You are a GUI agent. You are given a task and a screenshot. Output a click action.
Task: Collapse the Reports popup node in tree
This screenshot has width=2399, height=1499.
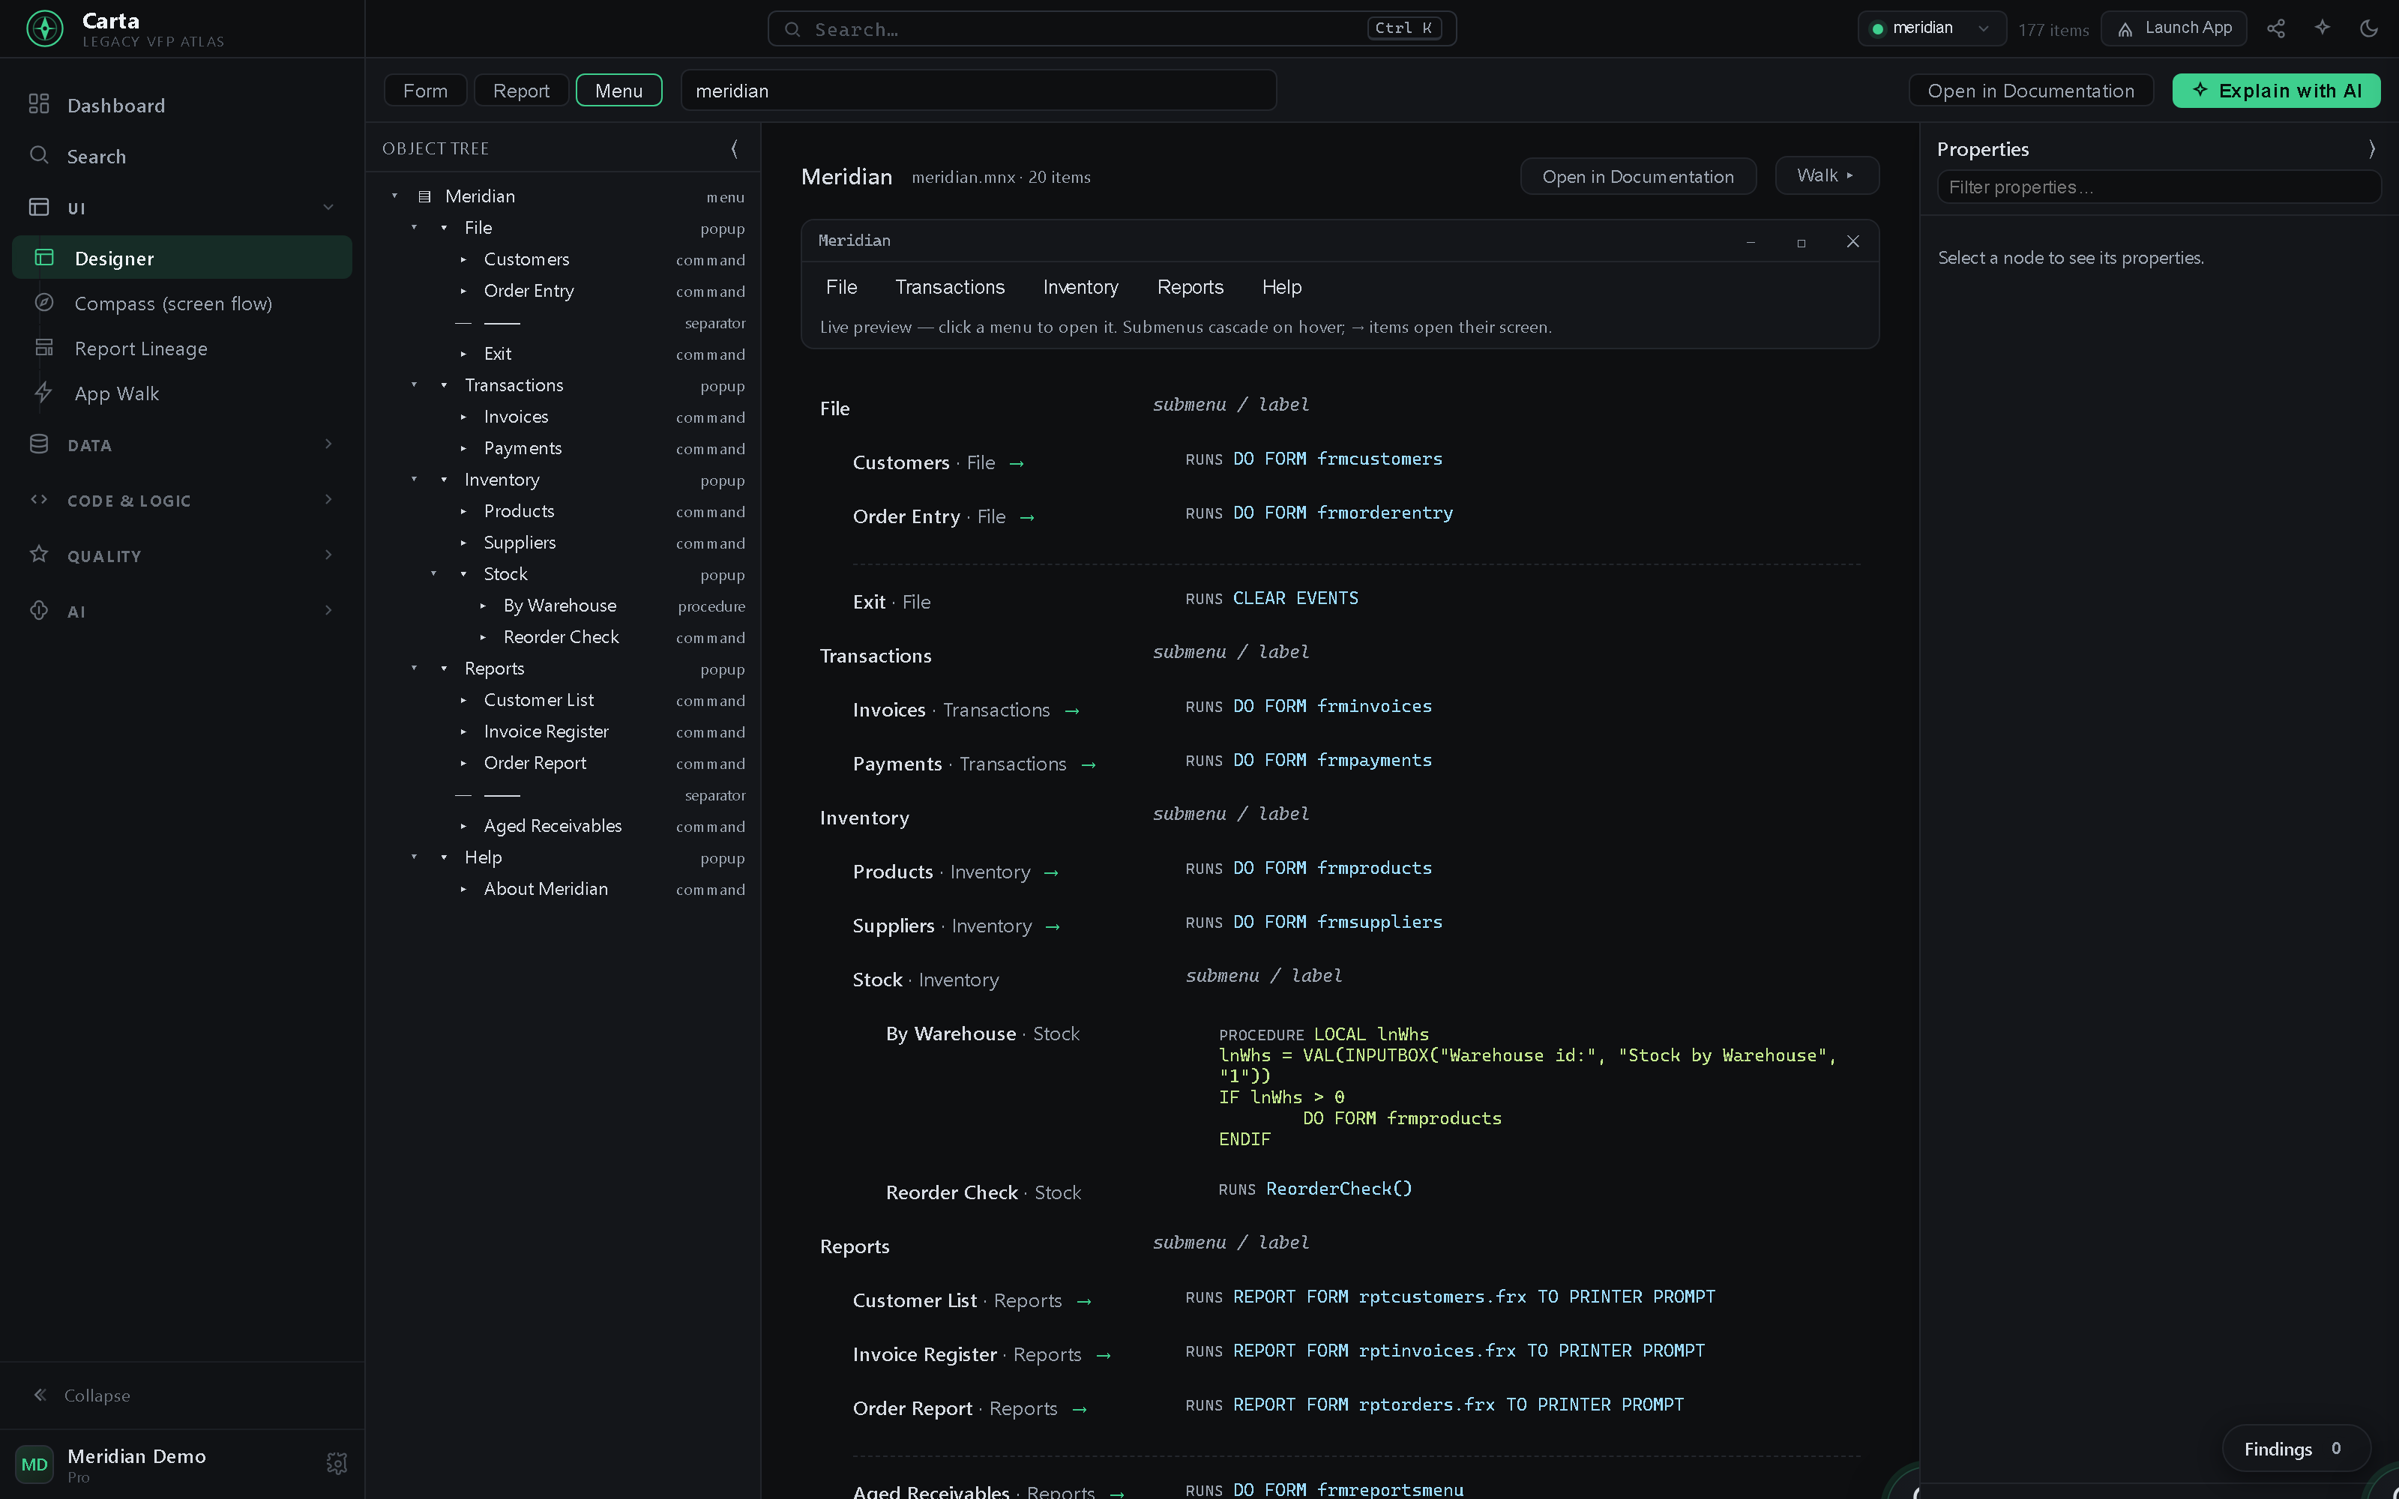(415, 669)
